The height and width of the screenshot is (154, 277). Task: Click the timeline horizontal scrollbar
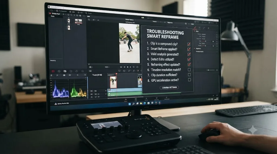pyautogui.click(x=126, y=97)
